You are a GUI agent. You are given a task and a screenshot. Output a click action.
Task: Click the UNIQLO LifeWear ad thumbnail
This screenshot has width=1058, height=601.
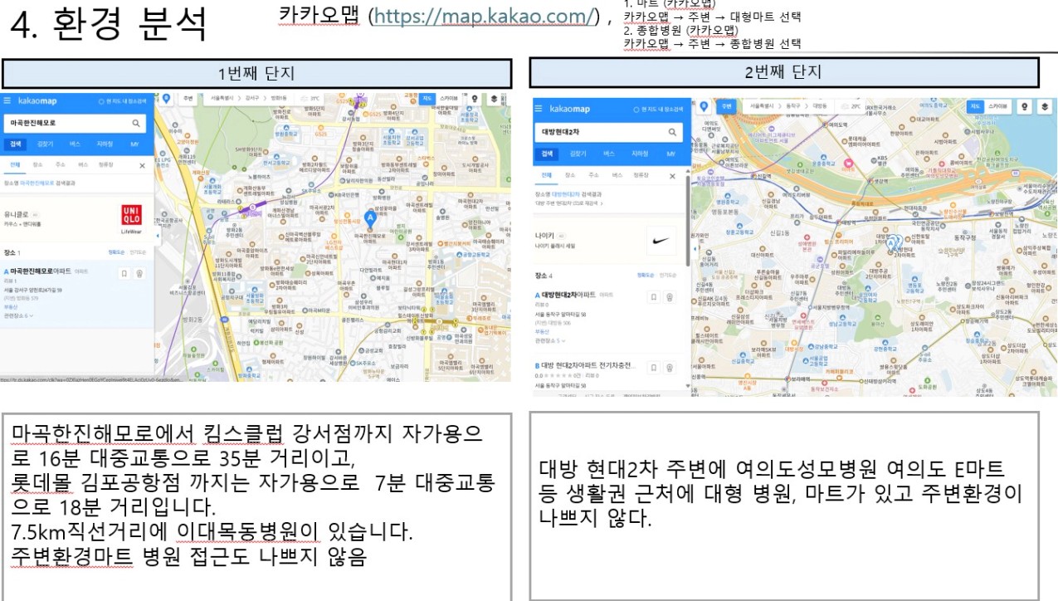[131, 219]
